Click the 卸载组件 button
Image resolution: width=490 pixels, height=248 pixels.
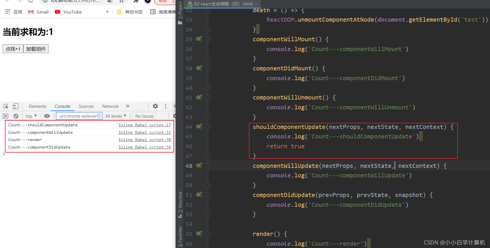(36, 49)
